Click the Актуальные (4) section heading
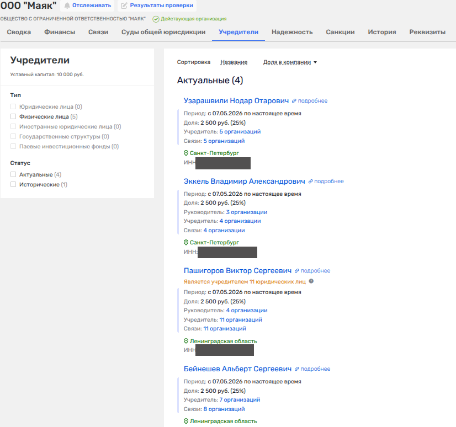The height and width of the screenshot is (427, 456). [210, 80]
